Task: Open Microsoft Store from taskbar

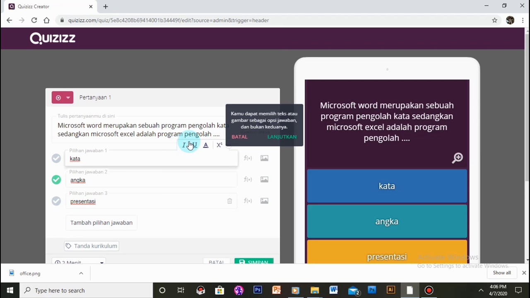Action: [219, 291]
